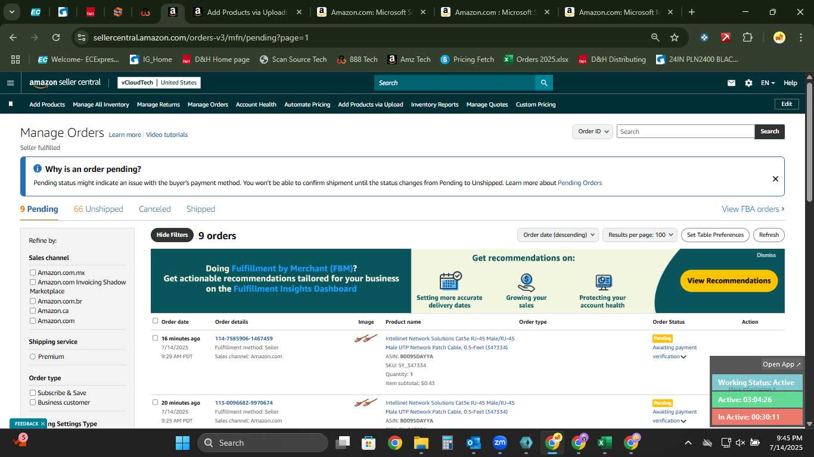Reload the page with browser refresh icon

point(56,37)
